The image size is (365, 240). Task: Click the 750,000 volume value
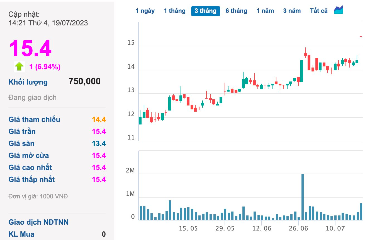click(x=84, y=81)
